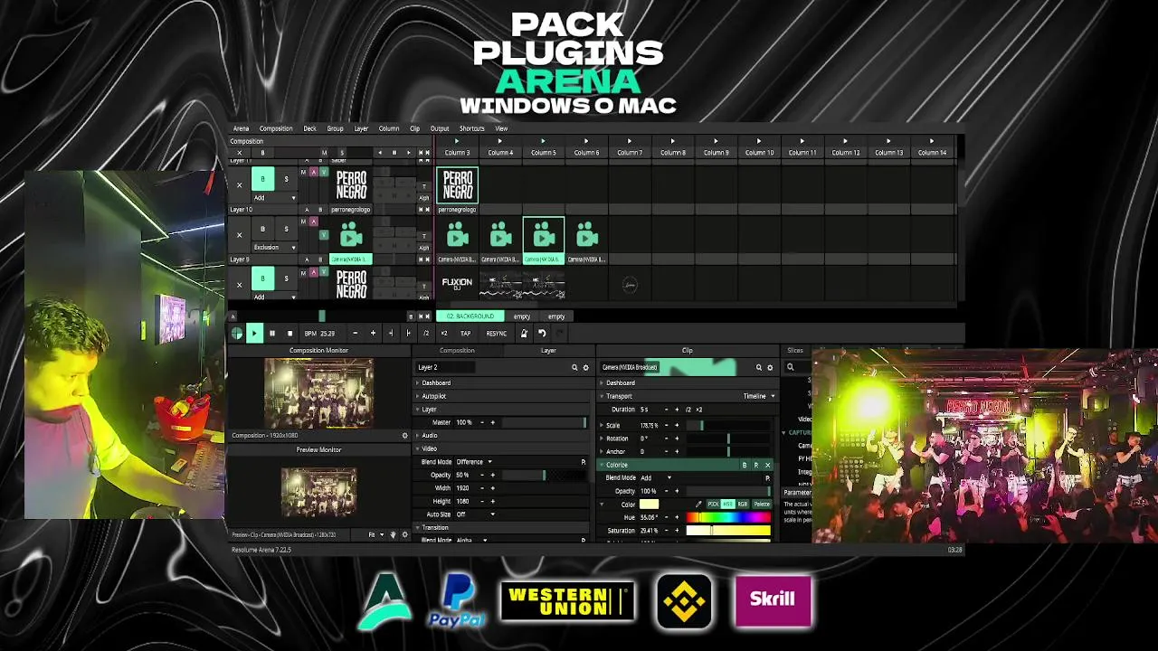Stop the composition transport
Image resolution: width=1158 pixels, height=651 pixels.
(289, 334)
